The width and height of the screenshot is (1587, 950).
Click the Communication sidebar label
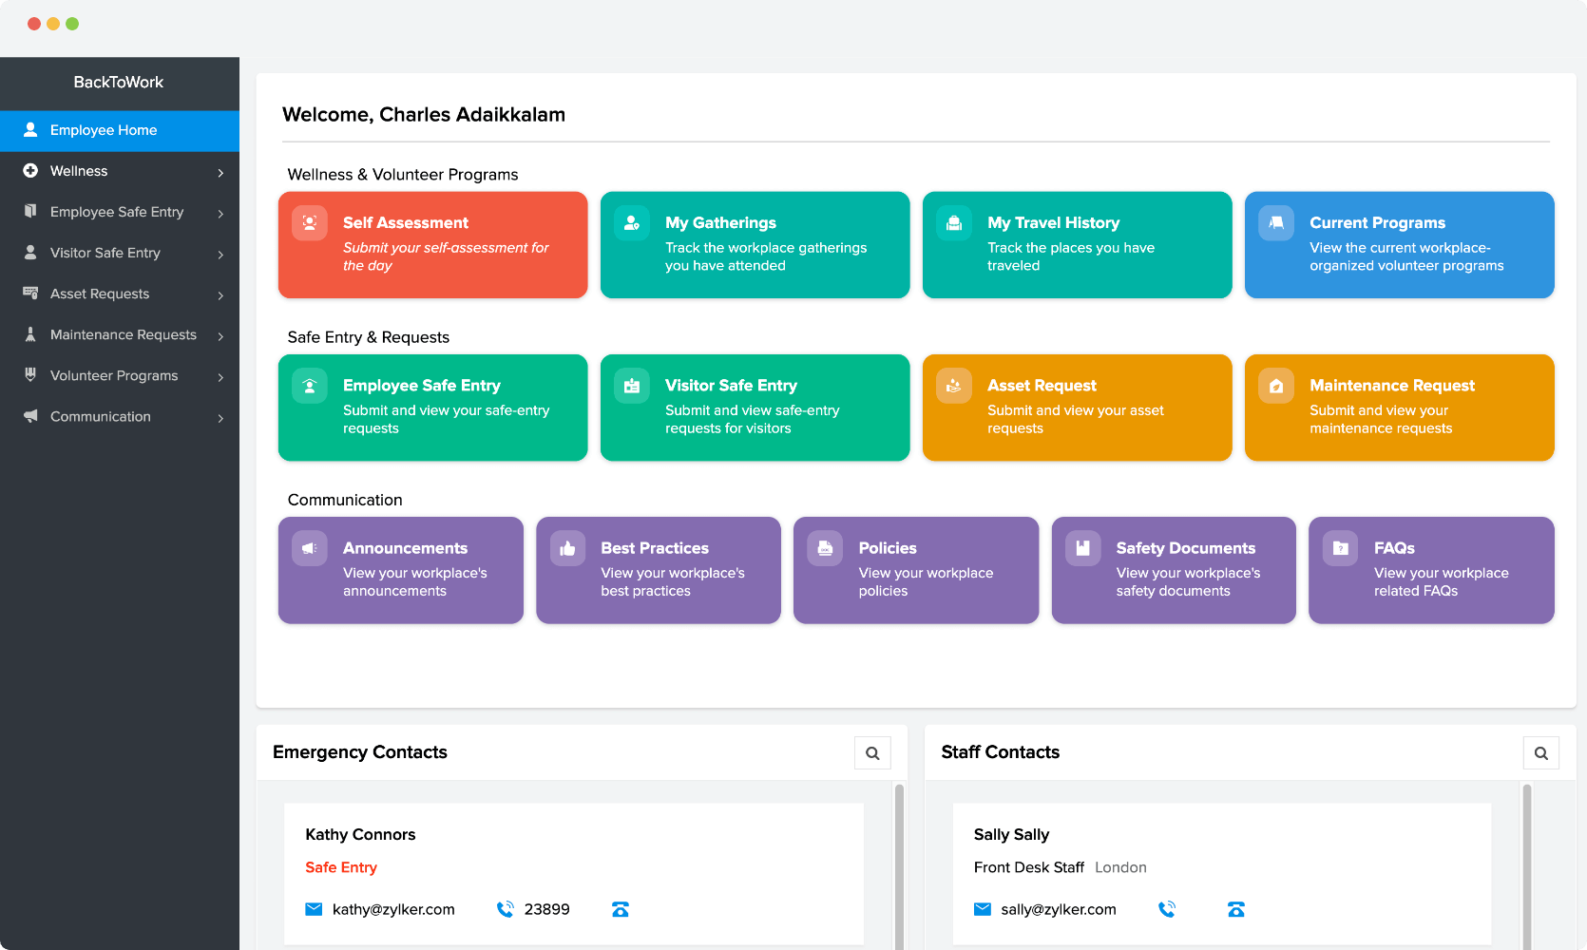coord(101,416)
